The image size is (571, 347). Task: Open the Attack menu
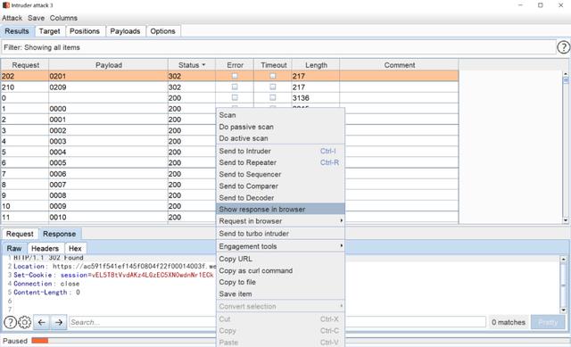tap(12, 18)
